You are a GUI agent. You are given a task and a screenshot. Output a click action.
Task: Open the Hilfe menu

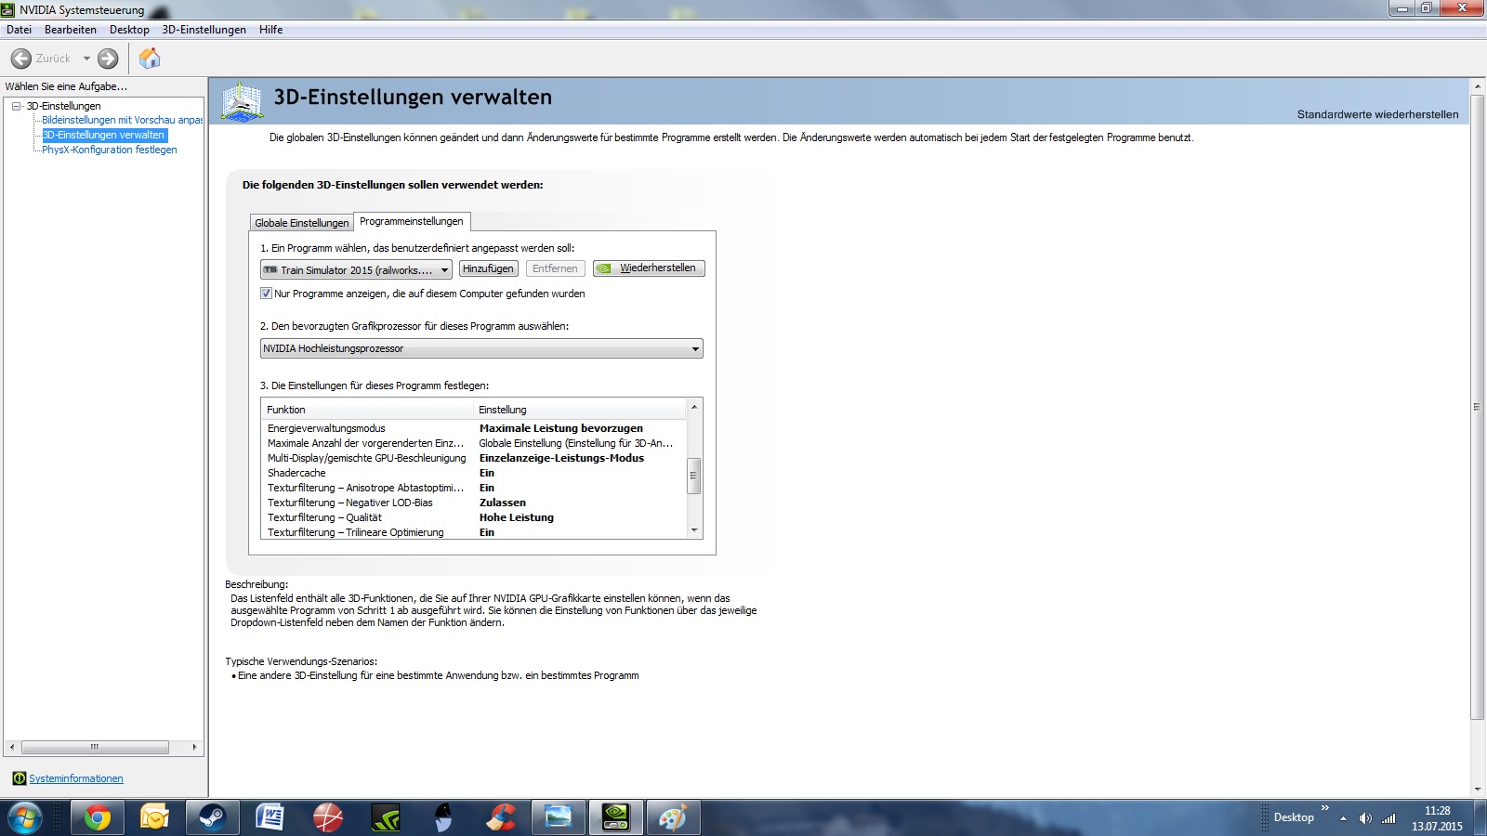pyautogui.click(x=271, y=30)
